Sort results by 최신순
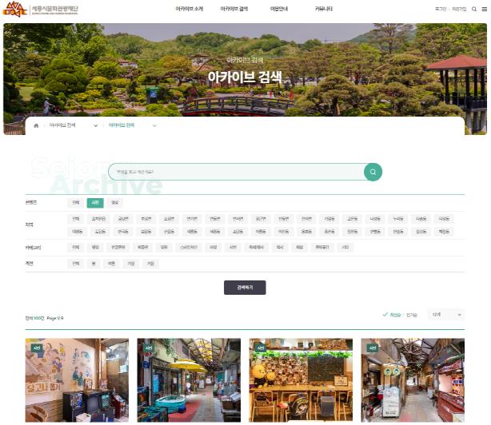Image resolution: width=491 pixels, height=425 pixels. click(x=392, y=315)
